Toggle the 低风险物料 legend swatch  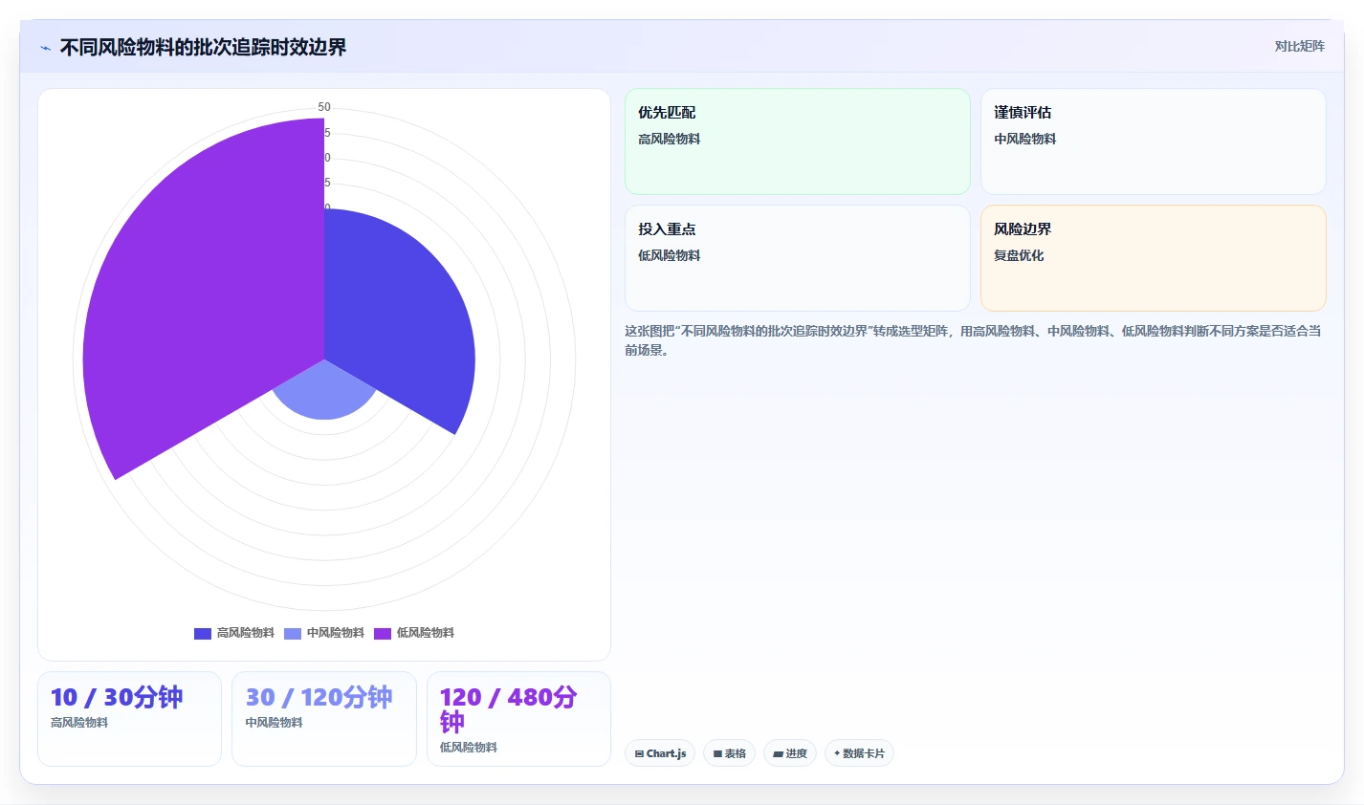point(383,633)
